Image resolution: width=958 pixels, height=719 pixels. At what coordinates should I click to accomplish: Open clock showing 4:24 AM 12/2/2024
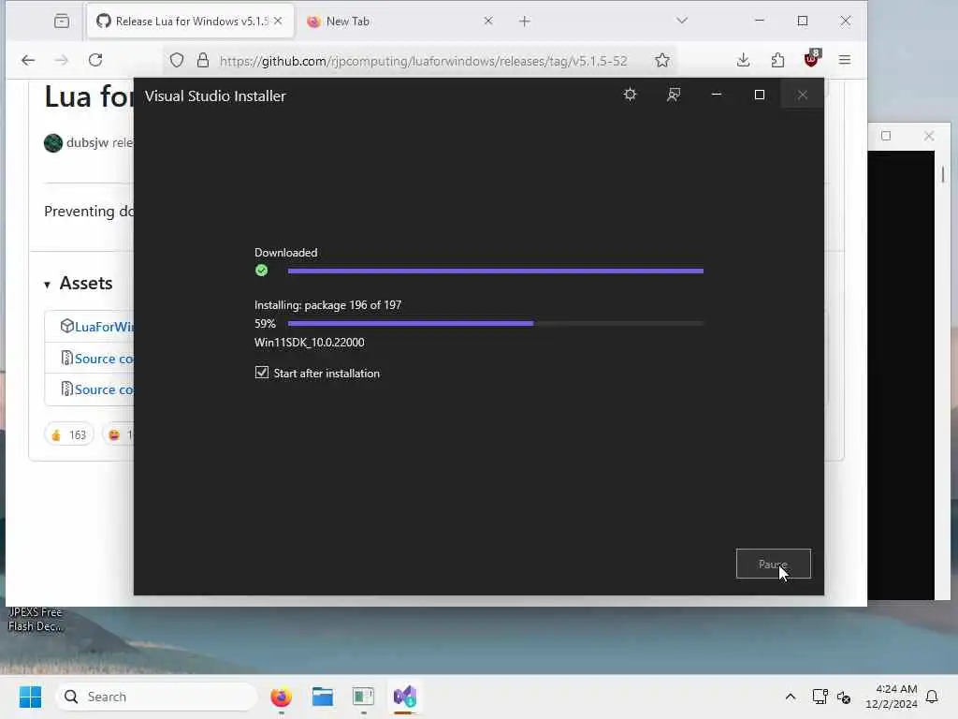pyautogui.click(x=892, y=697)
